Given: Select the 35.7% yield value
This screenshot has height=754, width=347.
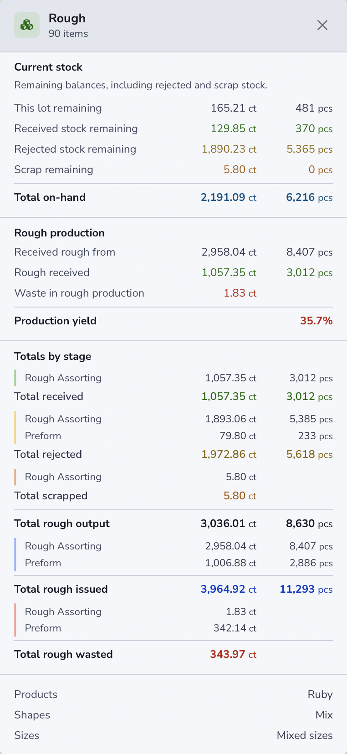Looking at the screenshot, I should tap(316, 321).
